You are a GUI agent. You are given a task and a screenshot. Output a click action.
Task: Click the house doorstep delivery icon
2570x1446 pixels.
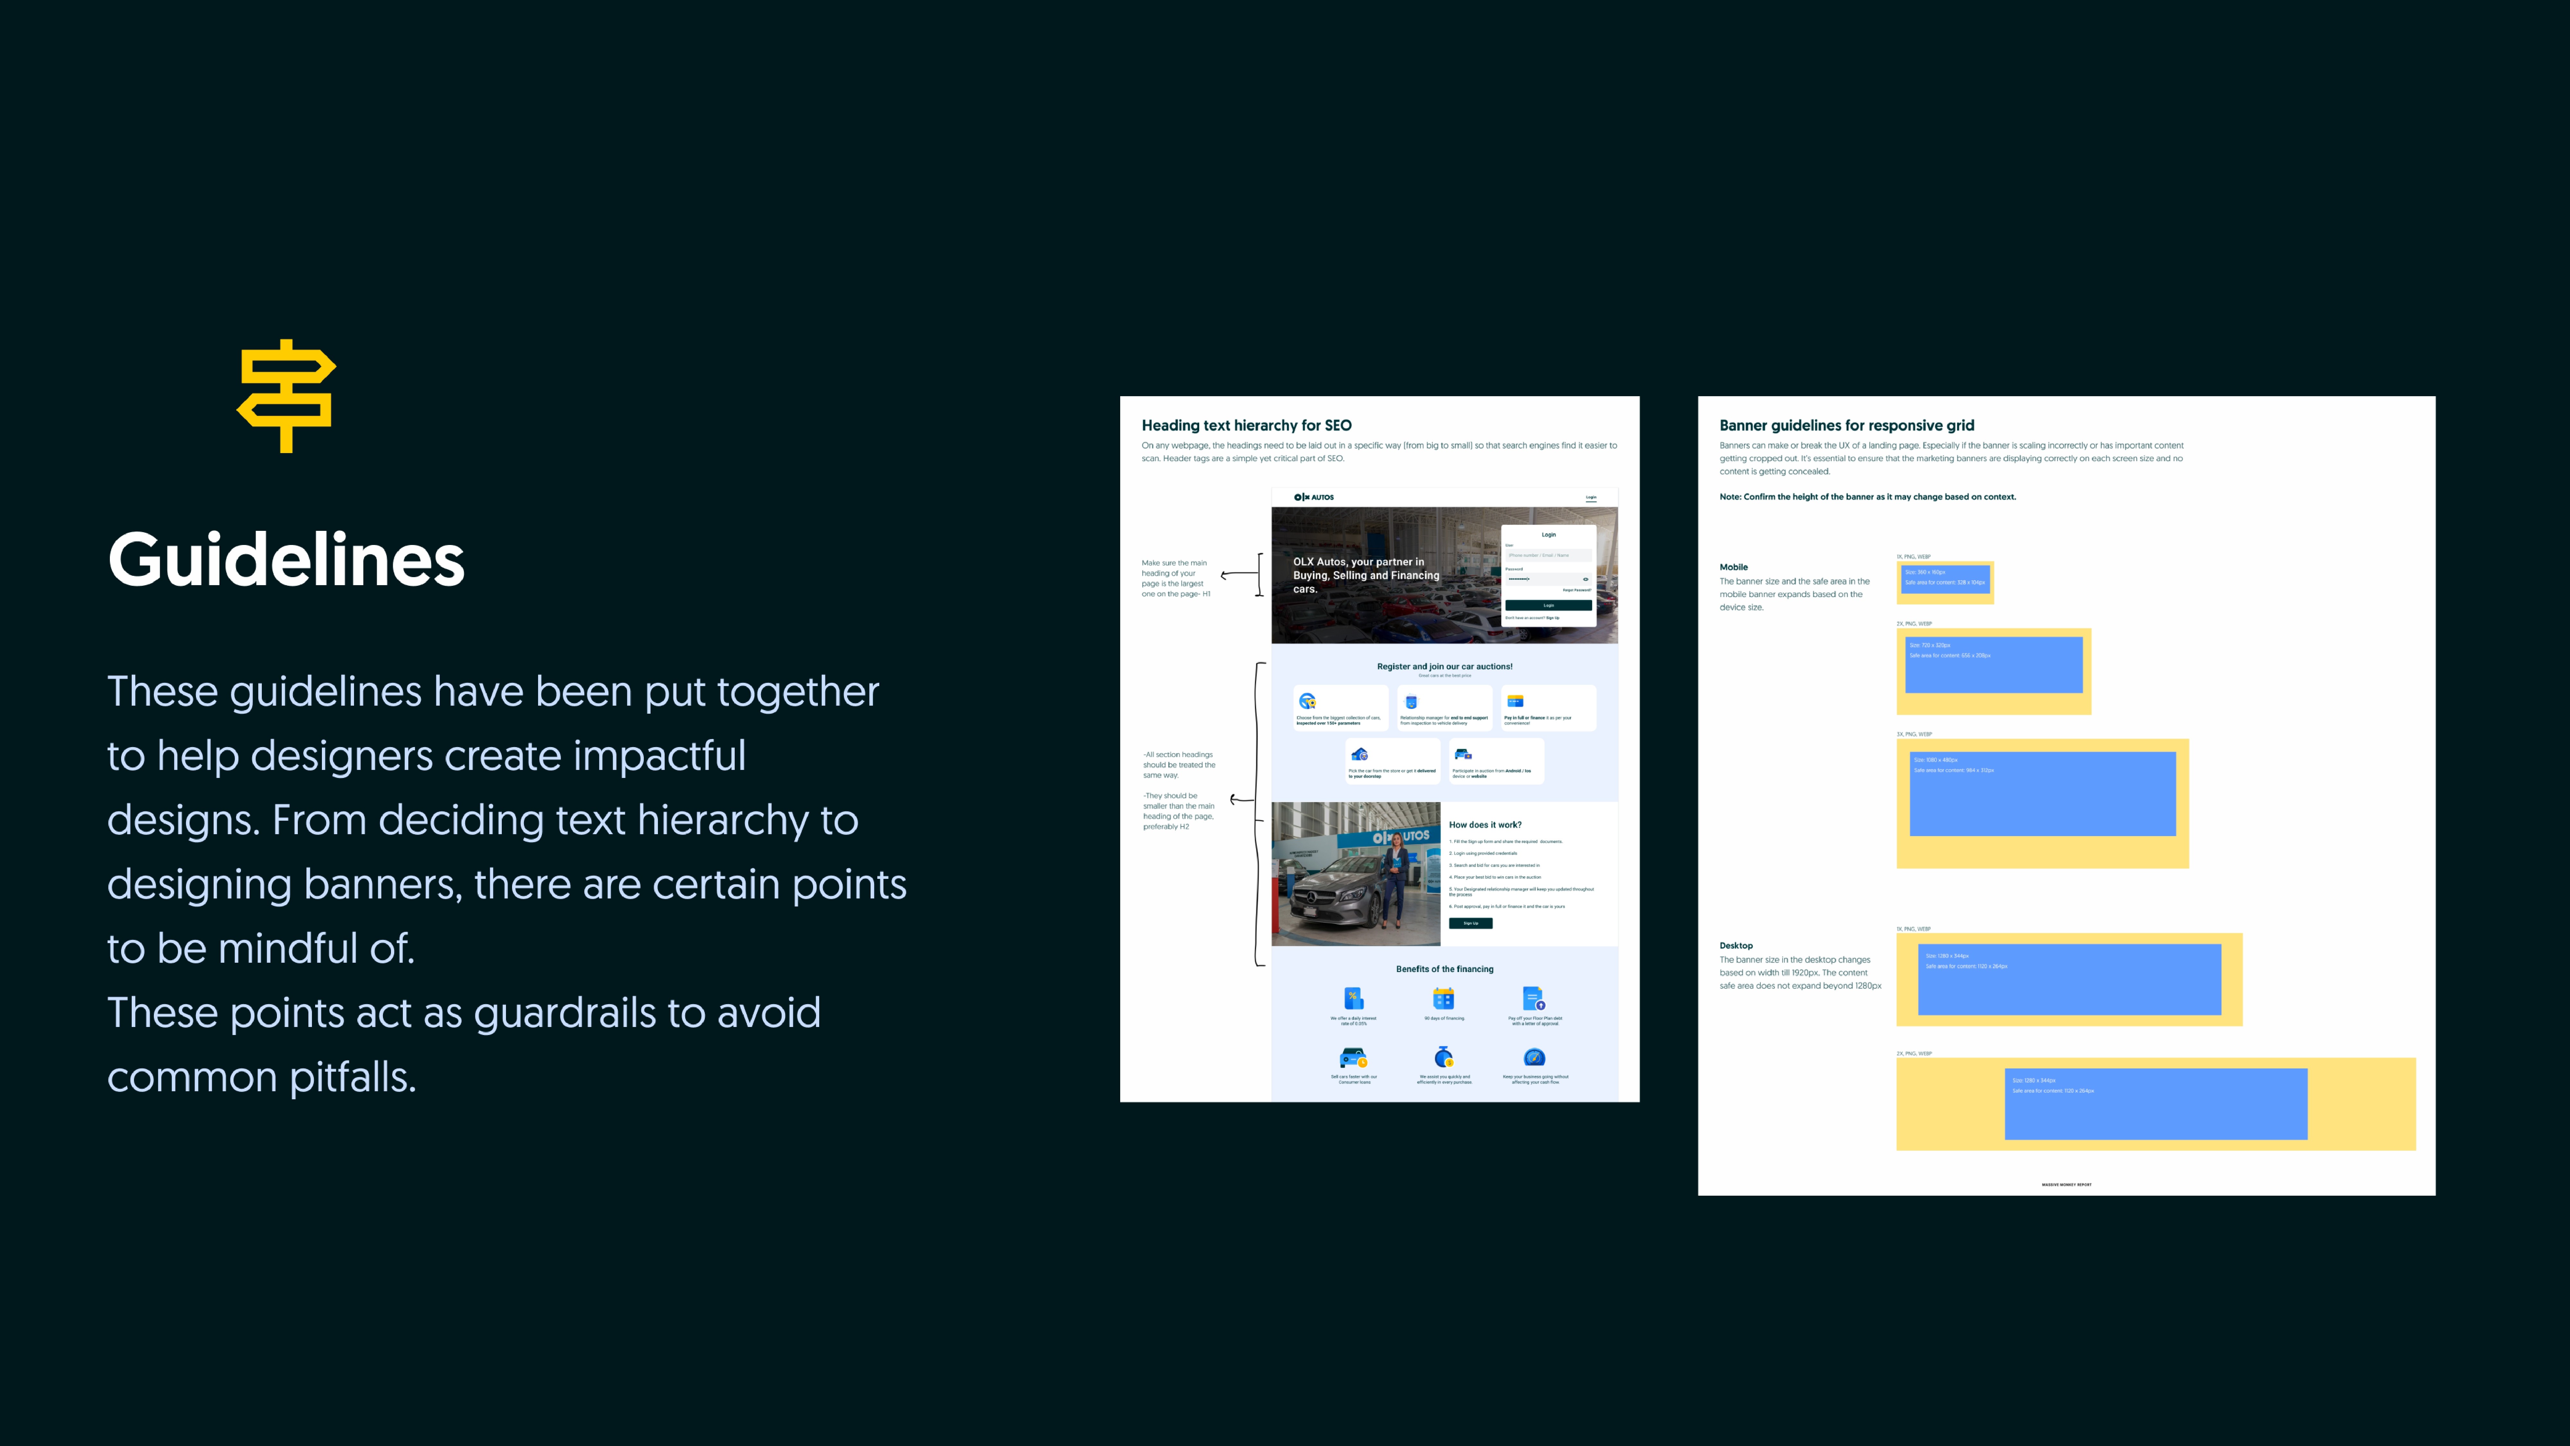1360,754
